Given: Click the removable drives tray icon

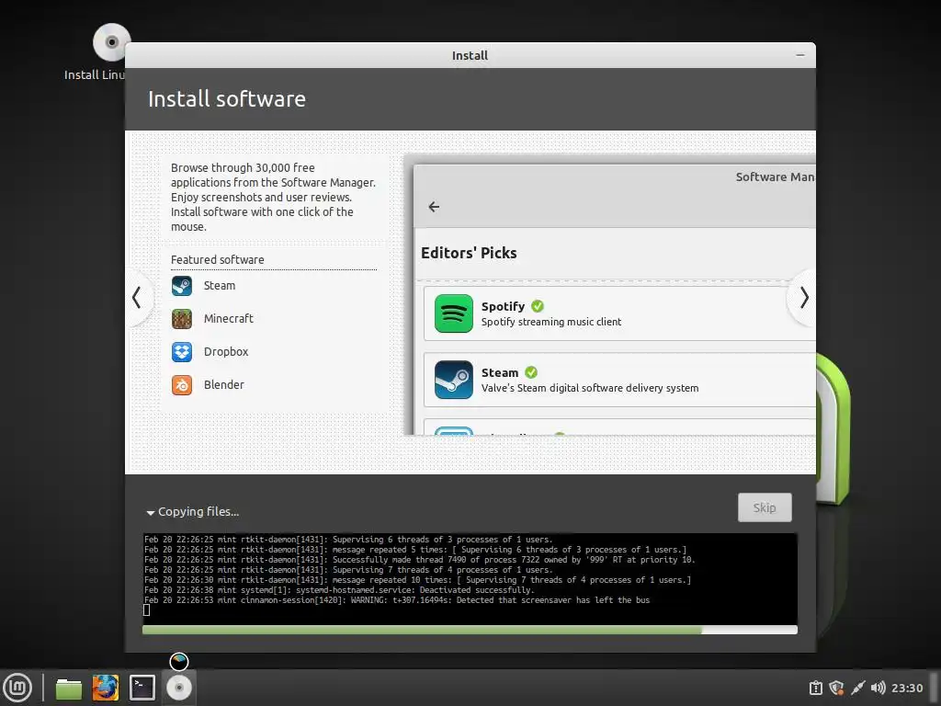Looking at the screenshot, I should coord(816,688).
